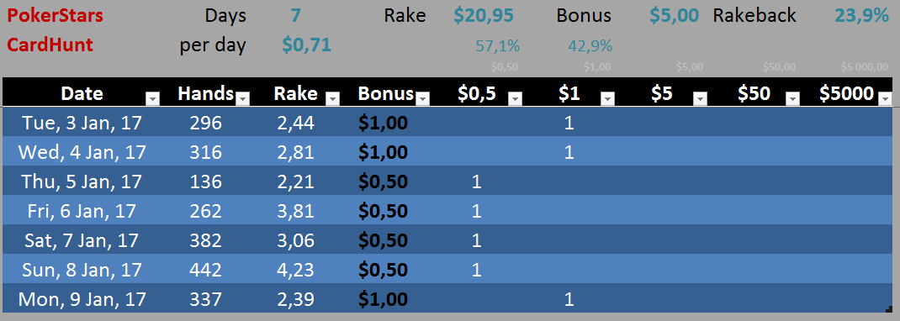This screenshot has width=900, height=321.
Task: Open the $0,5 column filter dropdown
Action: [515, 98]
